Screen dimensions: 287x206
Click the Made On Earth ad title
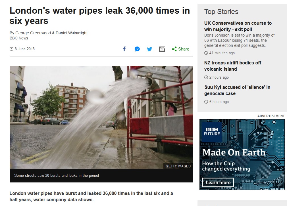point(234,152)
